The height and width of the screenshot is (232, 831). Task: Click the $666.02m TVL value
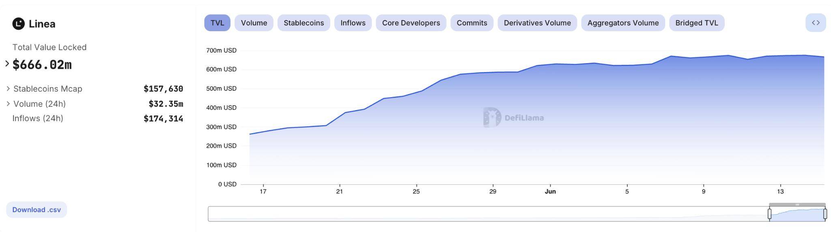coord(42,64)
